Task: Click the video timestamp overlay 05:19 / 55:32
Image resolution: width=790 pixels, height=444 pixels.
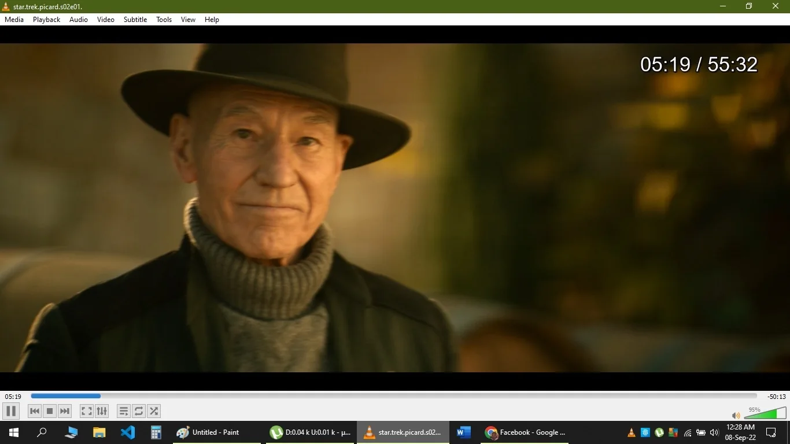Action: tap(699, 64)
